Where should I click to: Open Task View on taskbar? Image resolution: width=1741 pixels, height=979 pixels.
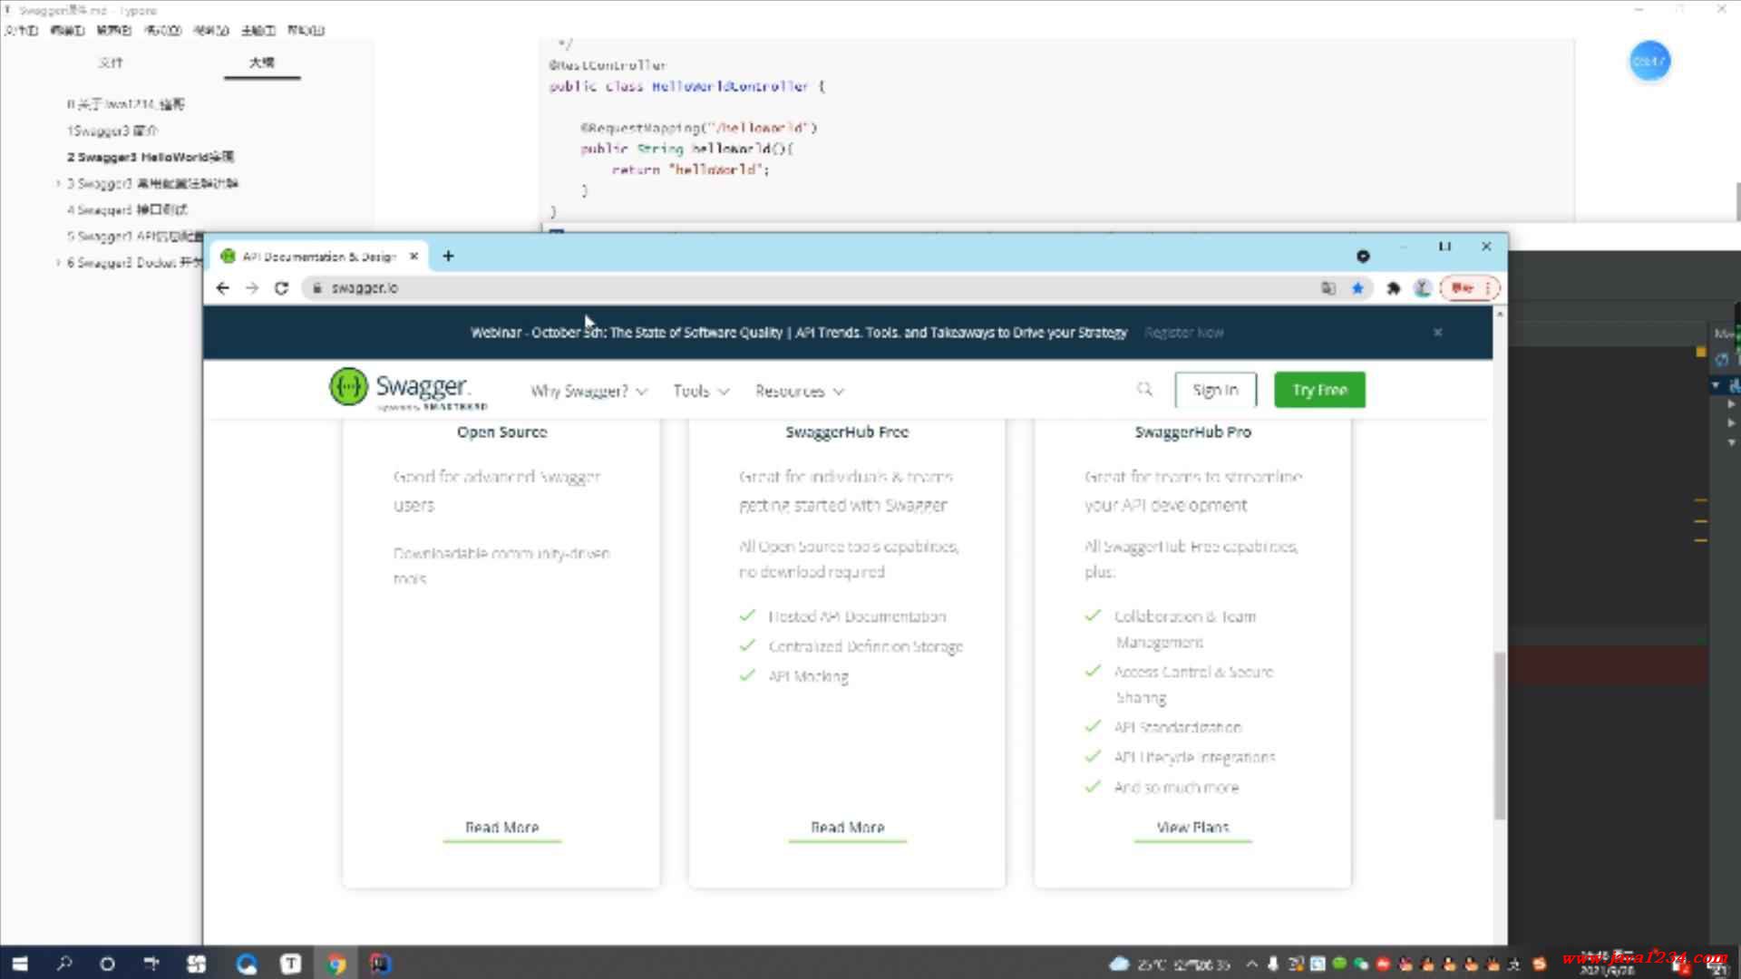point(151,964)
